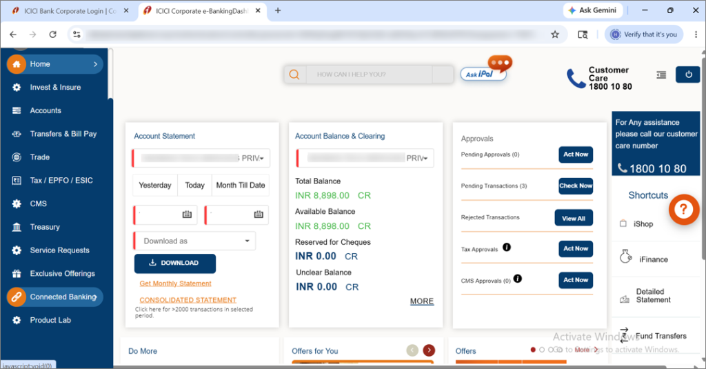Go to previous Offers for You slide

point(412,350)
